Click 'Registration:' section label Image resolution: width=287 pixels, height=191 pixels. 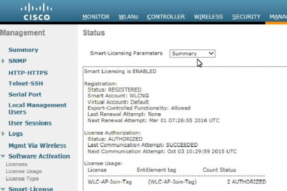(101, 84)
